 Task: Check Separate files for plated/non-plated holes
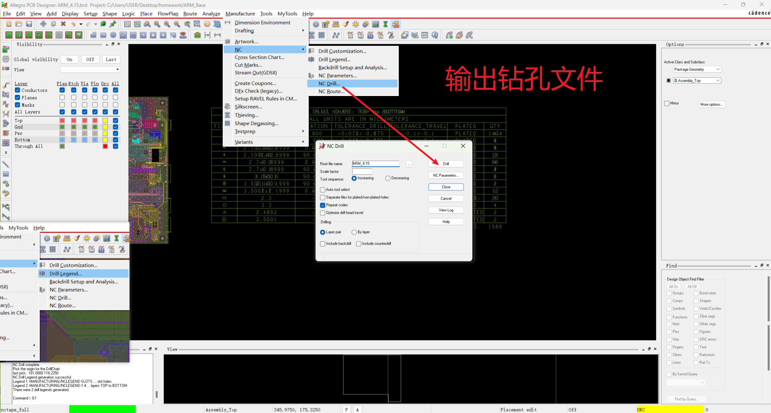(322, 197)
